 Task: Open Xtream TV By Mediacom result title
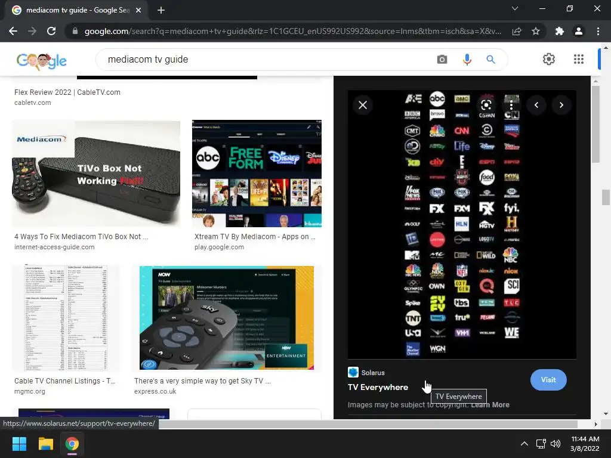[255, 236]
